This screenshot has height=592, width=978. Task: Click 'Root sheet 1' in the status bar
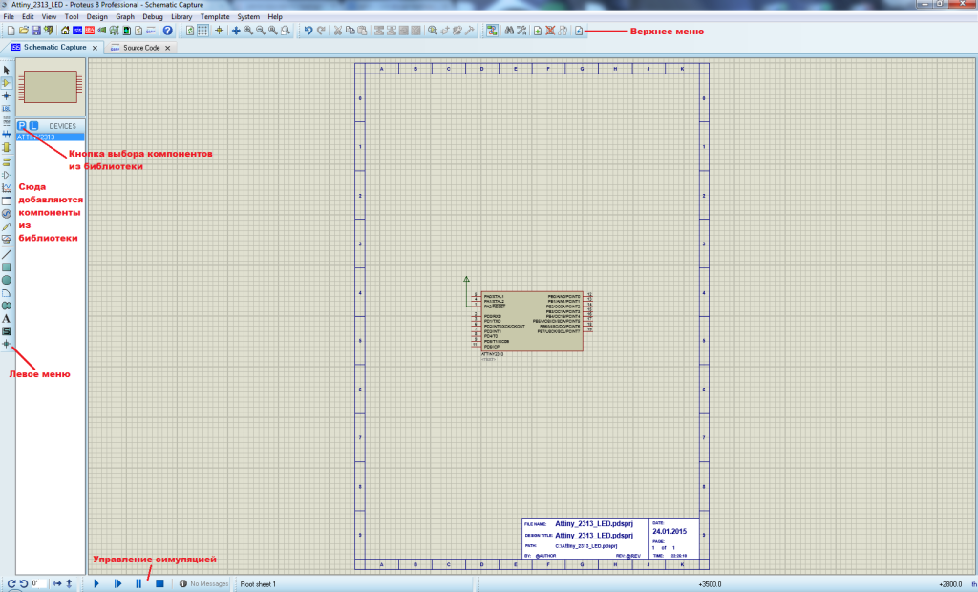tap(258, 584)
